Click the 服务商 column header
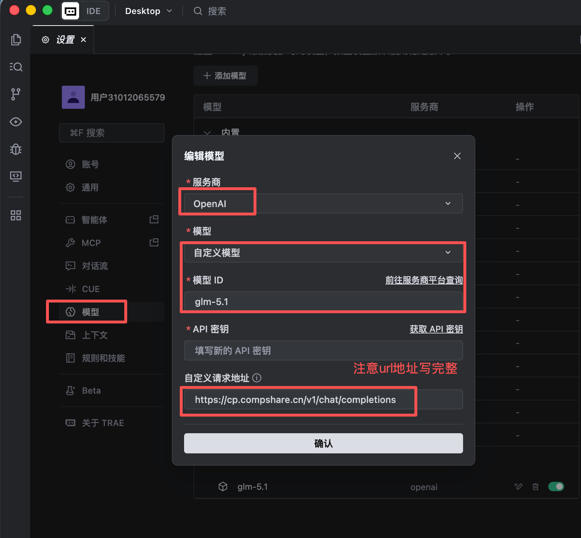The width and height of the screenshot is (581, 538). pos(424,107)
